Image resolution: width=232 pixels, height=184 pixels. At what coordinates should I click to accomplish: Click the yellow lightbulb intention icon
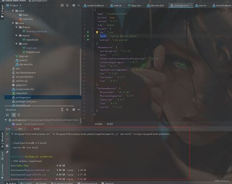coord(97,32)
